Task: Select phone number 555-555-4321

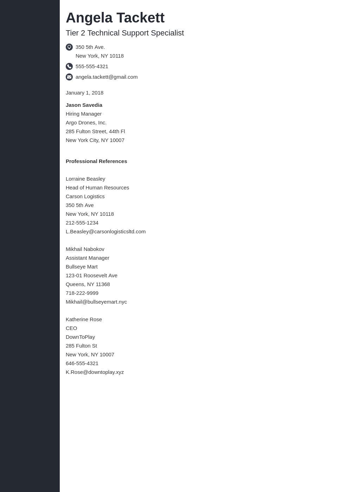Action: (92, 66)
